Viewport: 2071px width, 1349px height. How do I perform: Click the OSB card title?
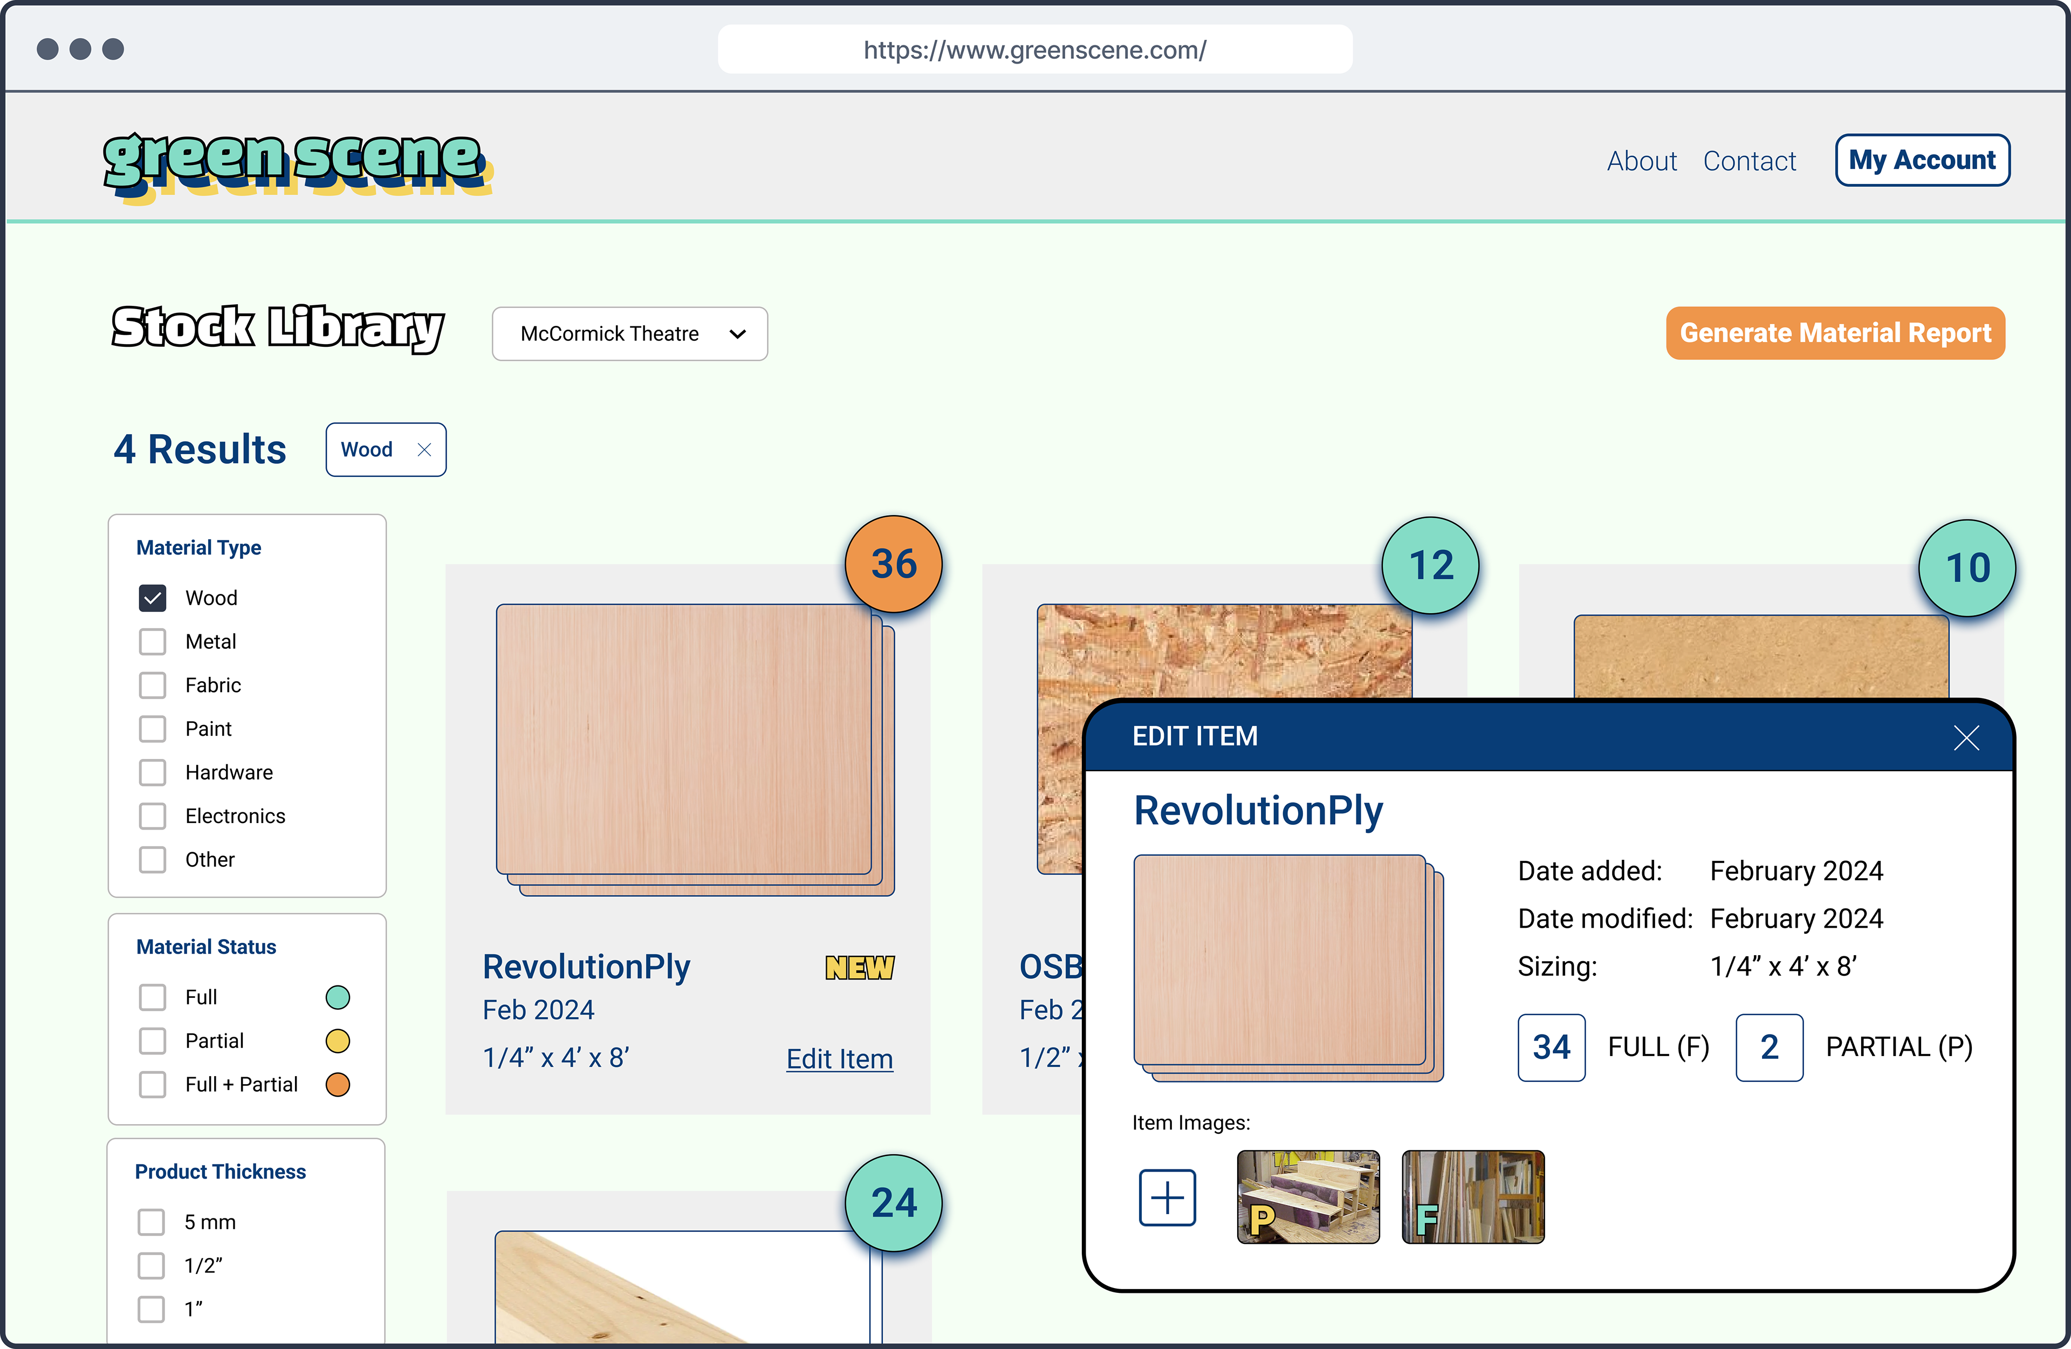[1051, 967]
